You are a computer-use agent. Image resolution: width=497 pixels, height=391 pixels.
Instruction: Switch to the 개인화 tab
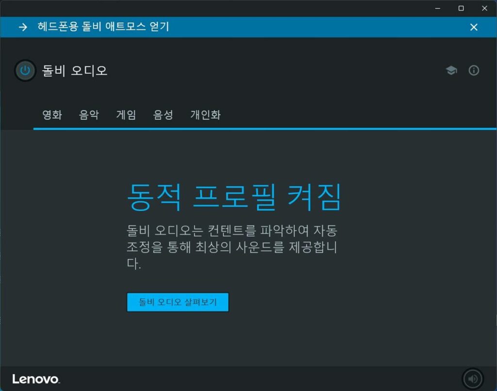tap(205, 114)
